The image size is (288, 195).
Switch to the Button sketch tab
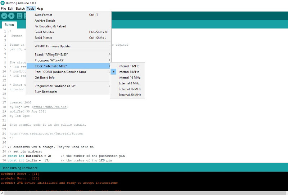click(9, 25)
